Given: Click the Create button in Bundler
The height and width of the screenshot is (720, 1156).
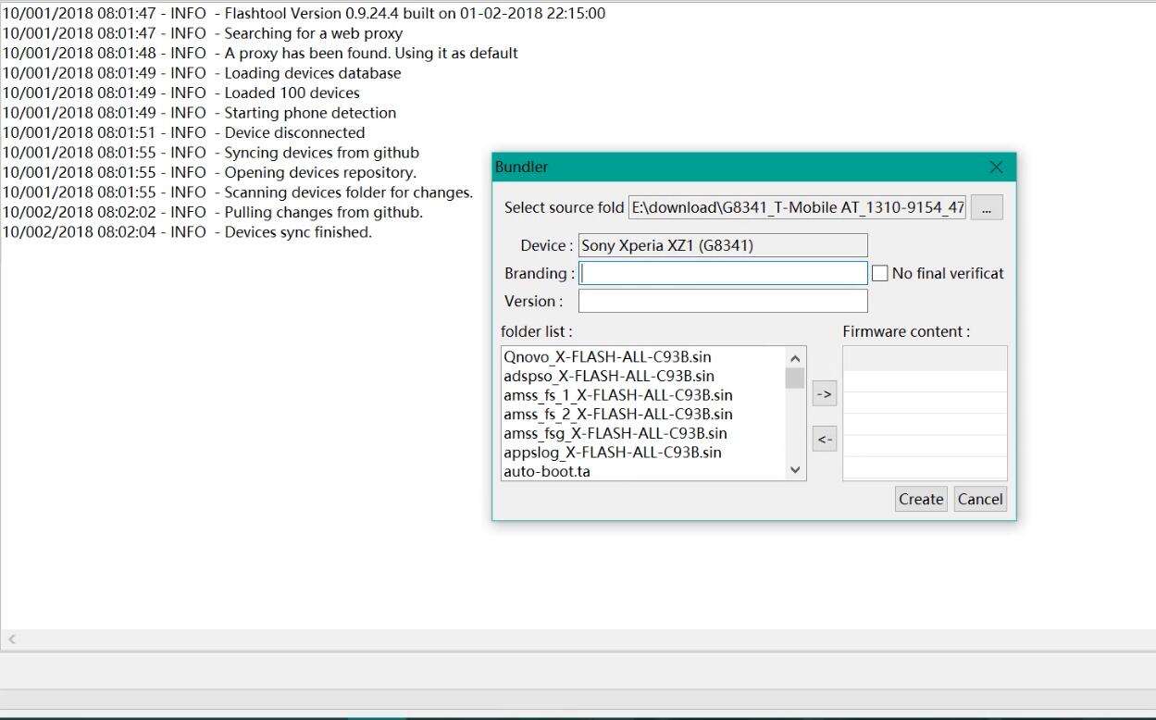Looking at the screenshot, I should coord(921,499).
